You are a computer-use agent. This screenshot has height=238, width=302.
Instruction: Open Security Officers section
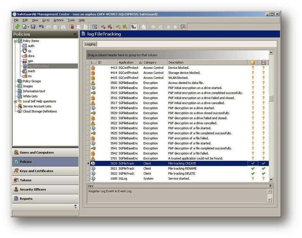click(45, 189)
